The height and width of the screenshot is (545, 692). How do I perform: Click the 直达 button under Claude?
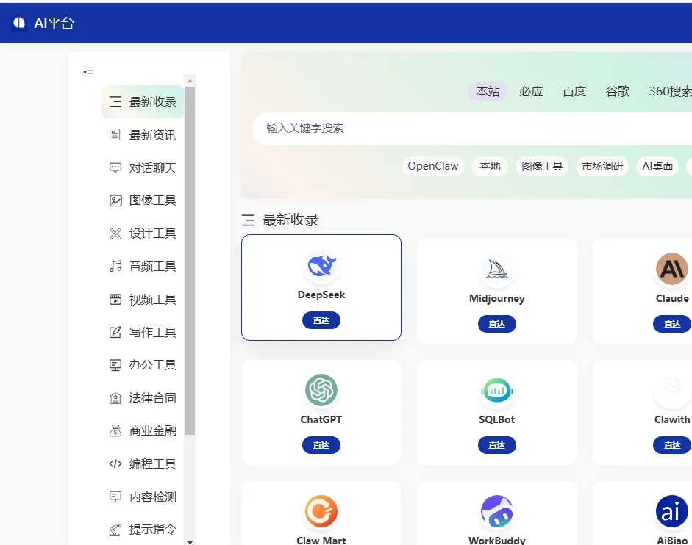672,324
